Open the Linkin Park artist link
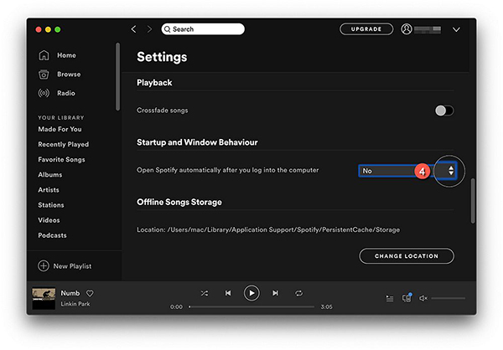Image resolution: width=503 pixels, height=350 pixels. point(75,304)
